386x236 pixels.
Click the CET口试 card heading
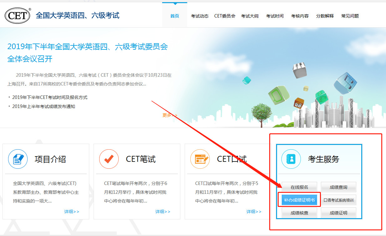pyautogui.click(x=232, y=159)
